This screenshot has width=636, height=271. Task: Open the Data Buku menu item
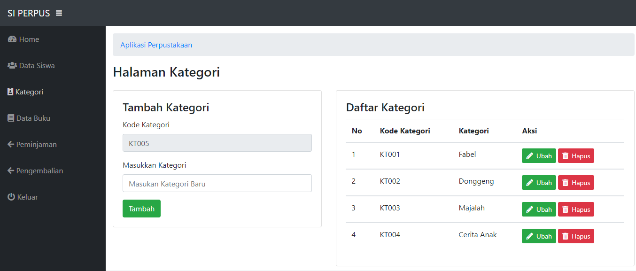point(33,118)
